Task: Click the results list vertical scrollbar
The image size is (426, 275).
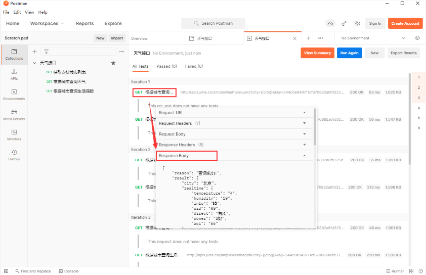Action: click(x=409, y=119)
